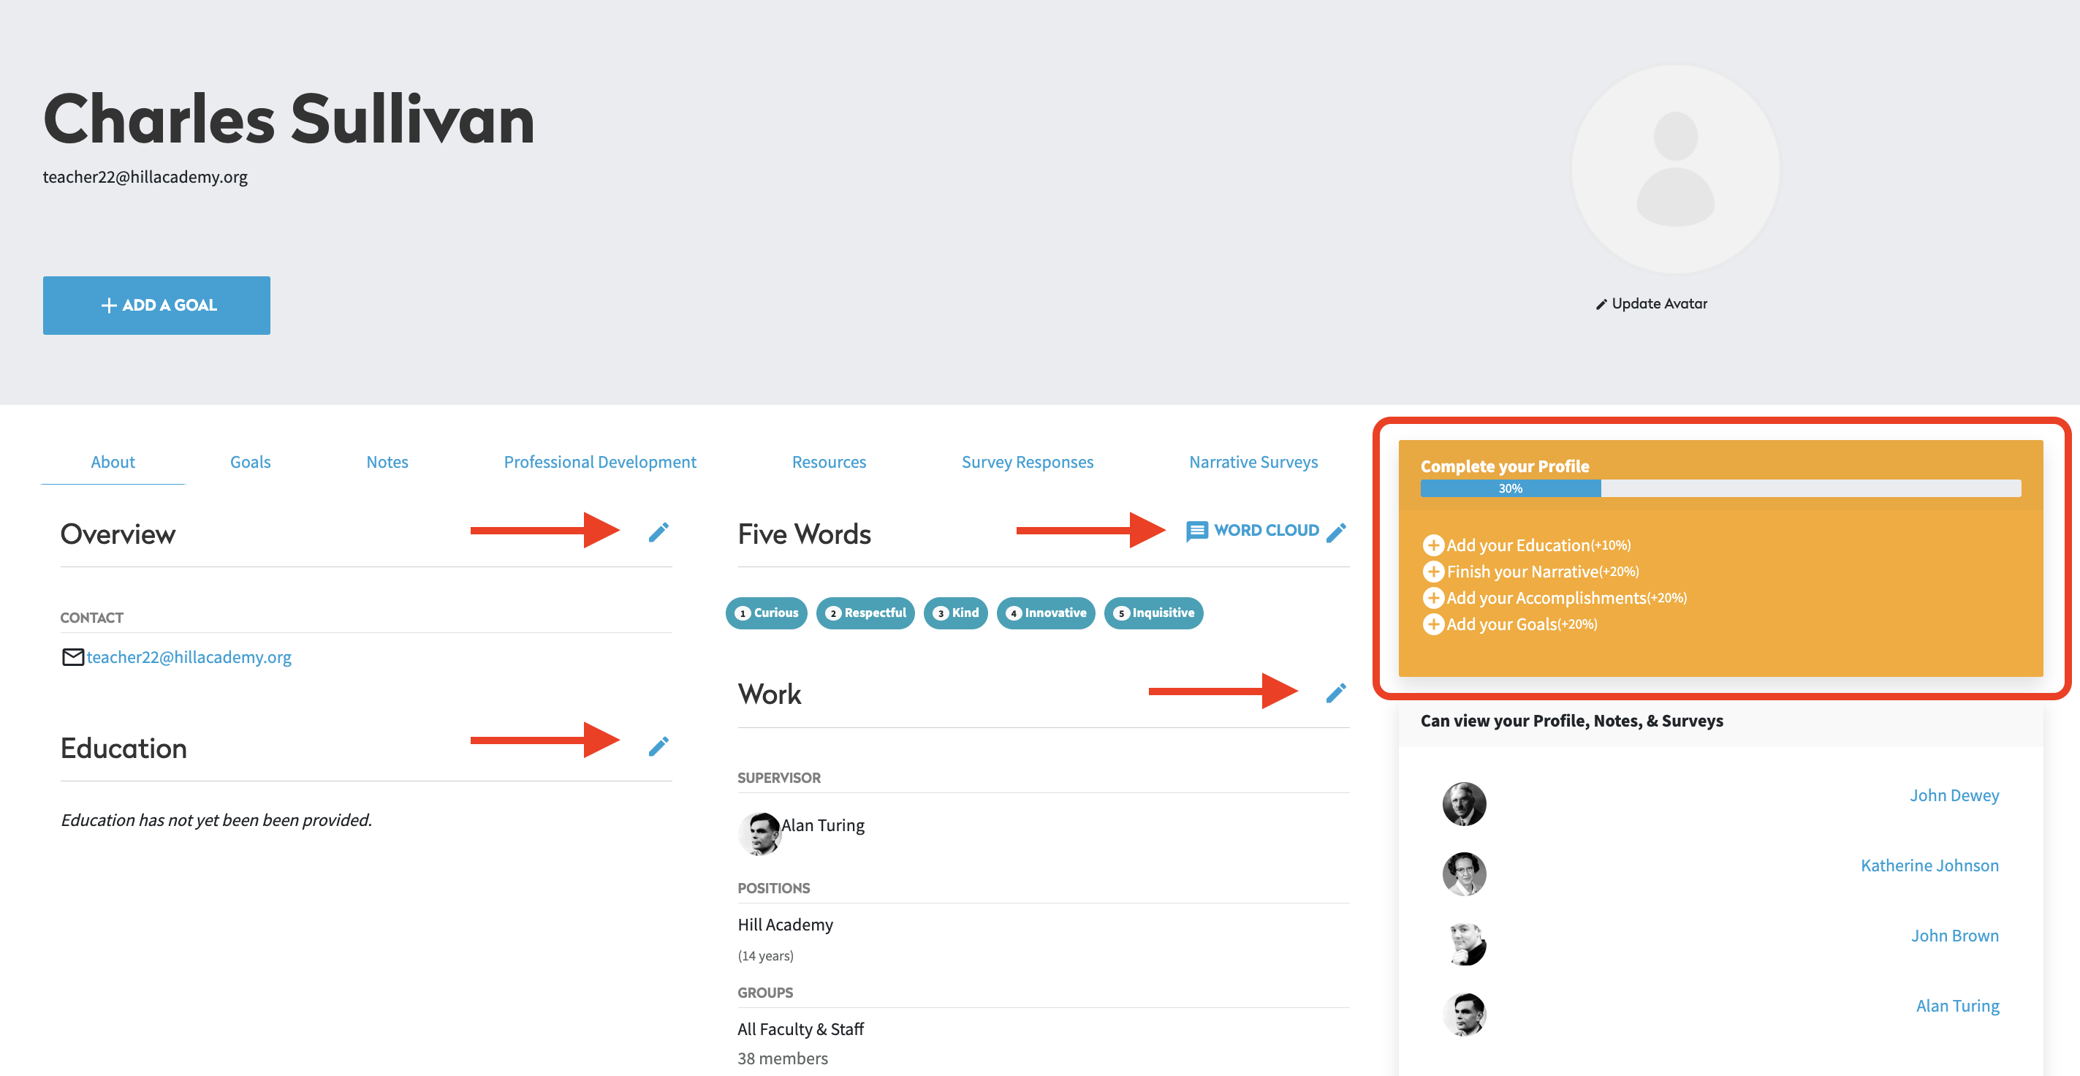
Task: Open the Professional Development tab
Action: coord(600,462)
